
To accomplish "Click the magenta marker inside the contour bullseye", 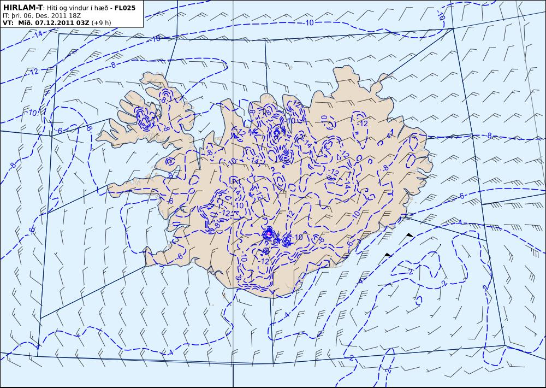I will 269,233.
